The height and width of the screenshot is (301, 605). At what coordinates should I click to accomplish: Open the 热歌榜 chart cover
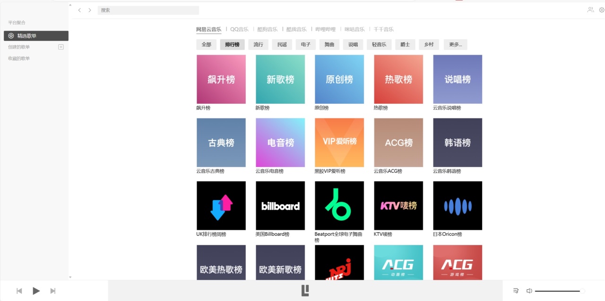click(398, 79)
